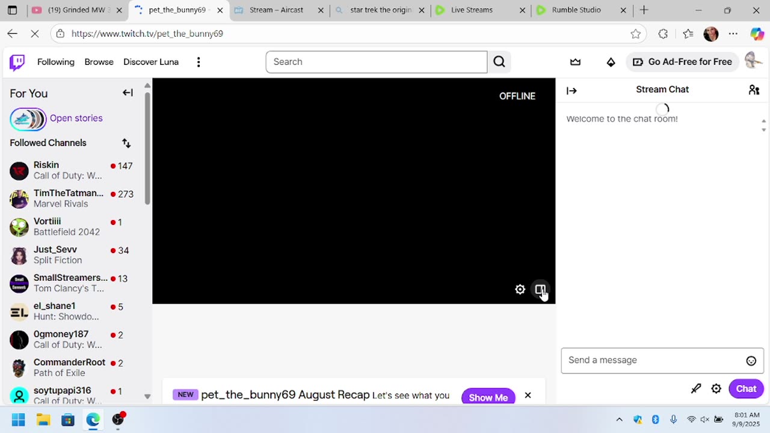The width and height of the screenshot is (770, 433).
Task: Switch to Stream – Aircast tab
Action: click(279, 10)
